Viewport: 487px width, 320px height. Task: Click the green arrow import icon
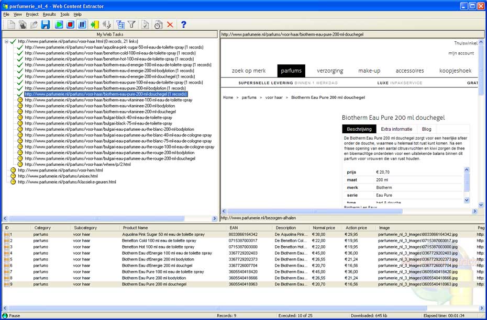[x=95, y=25]
